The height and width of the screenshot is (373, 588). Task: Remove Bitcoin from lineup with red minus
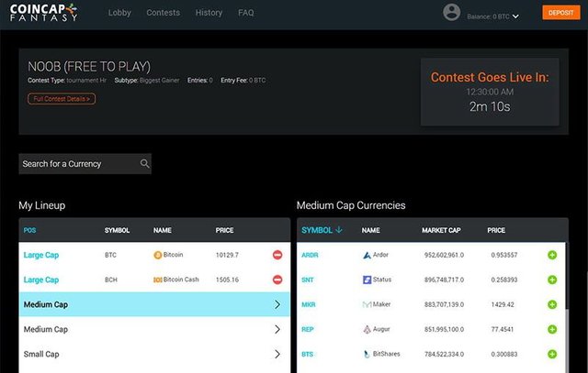click(x=277, y=255)
